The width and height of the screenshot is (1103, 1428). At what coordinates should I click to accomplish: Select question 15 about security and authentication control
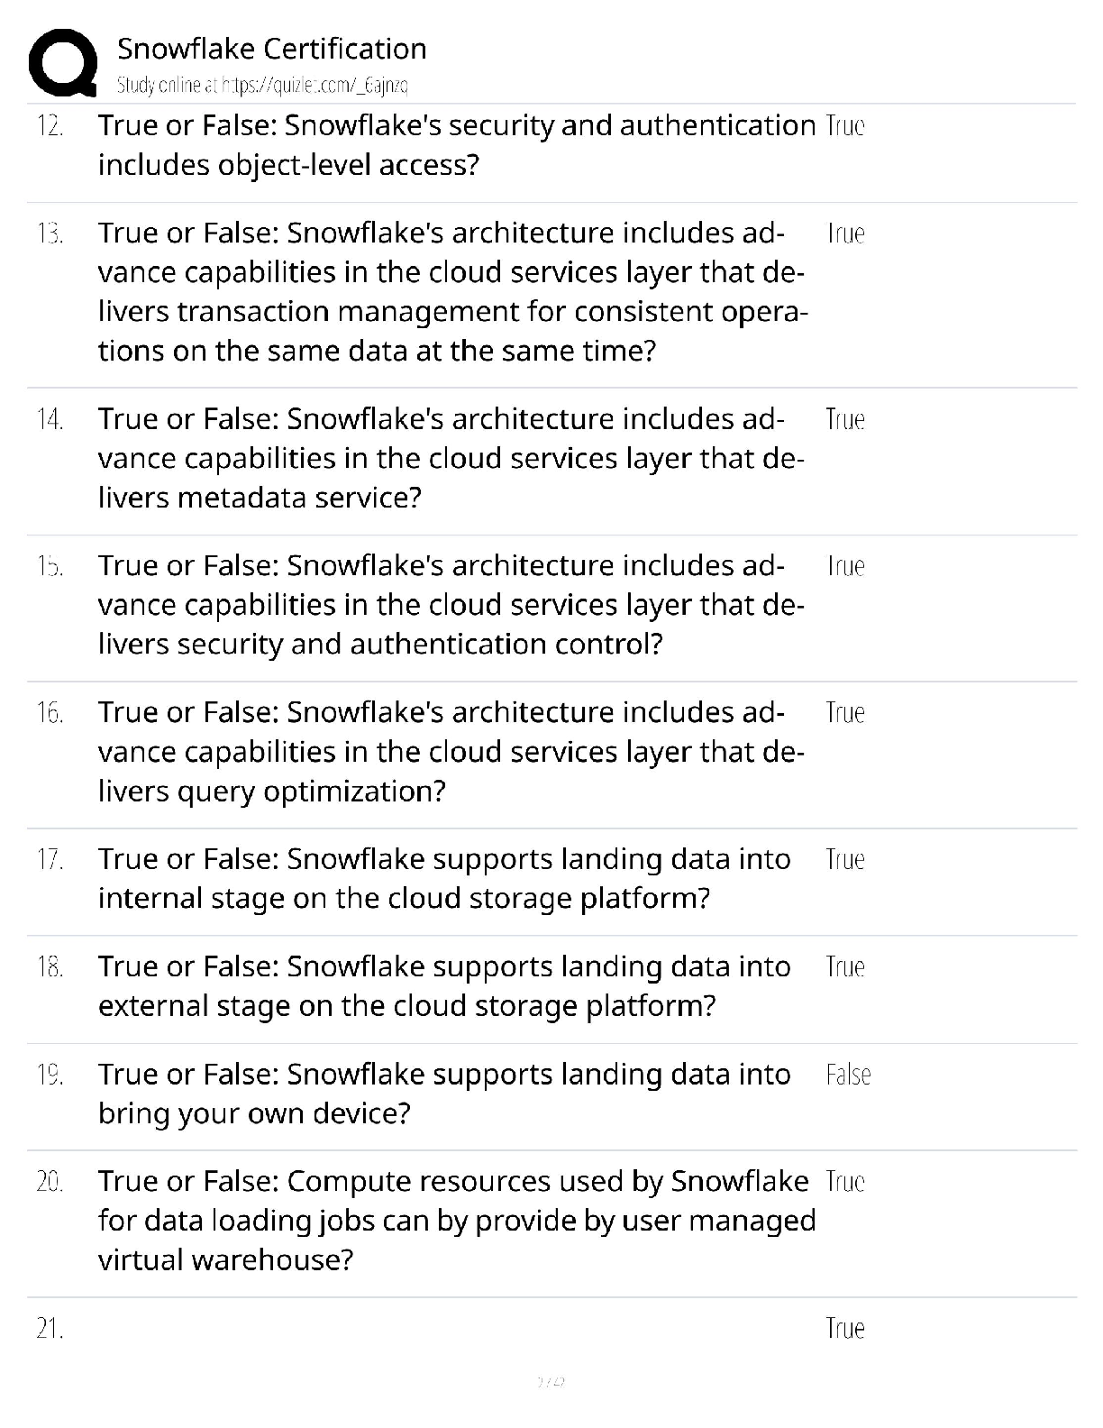451,605
